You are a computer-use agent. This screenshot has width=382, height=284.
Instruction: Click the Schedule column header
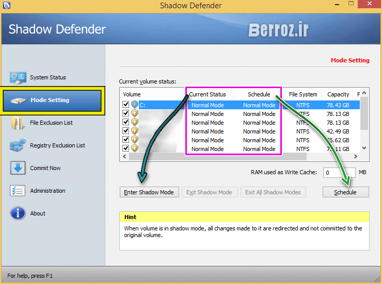point(259,94)
